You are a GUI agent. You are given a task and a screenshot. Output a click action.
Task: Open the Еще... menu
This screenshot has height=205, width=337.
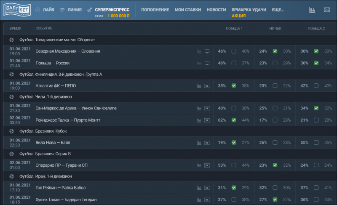pos(278,10)
